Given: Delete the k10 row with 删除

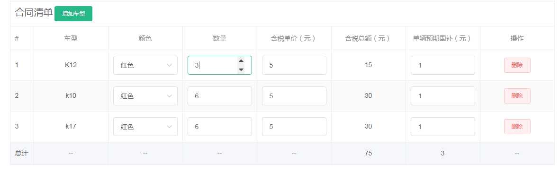Looking at the screenshot, I should [x=517, y=96].
